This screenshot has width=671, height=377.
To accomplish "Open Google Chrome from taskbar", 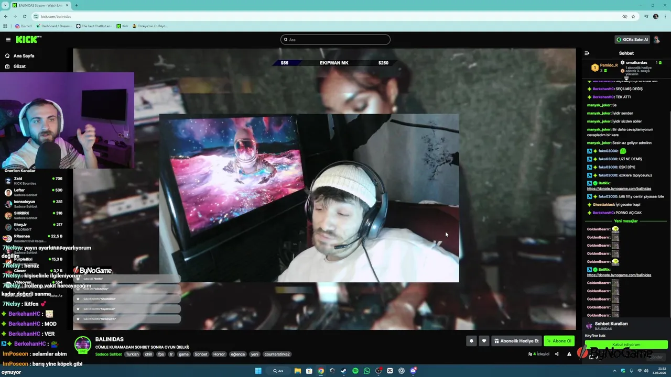I will (x=321, y=371).
